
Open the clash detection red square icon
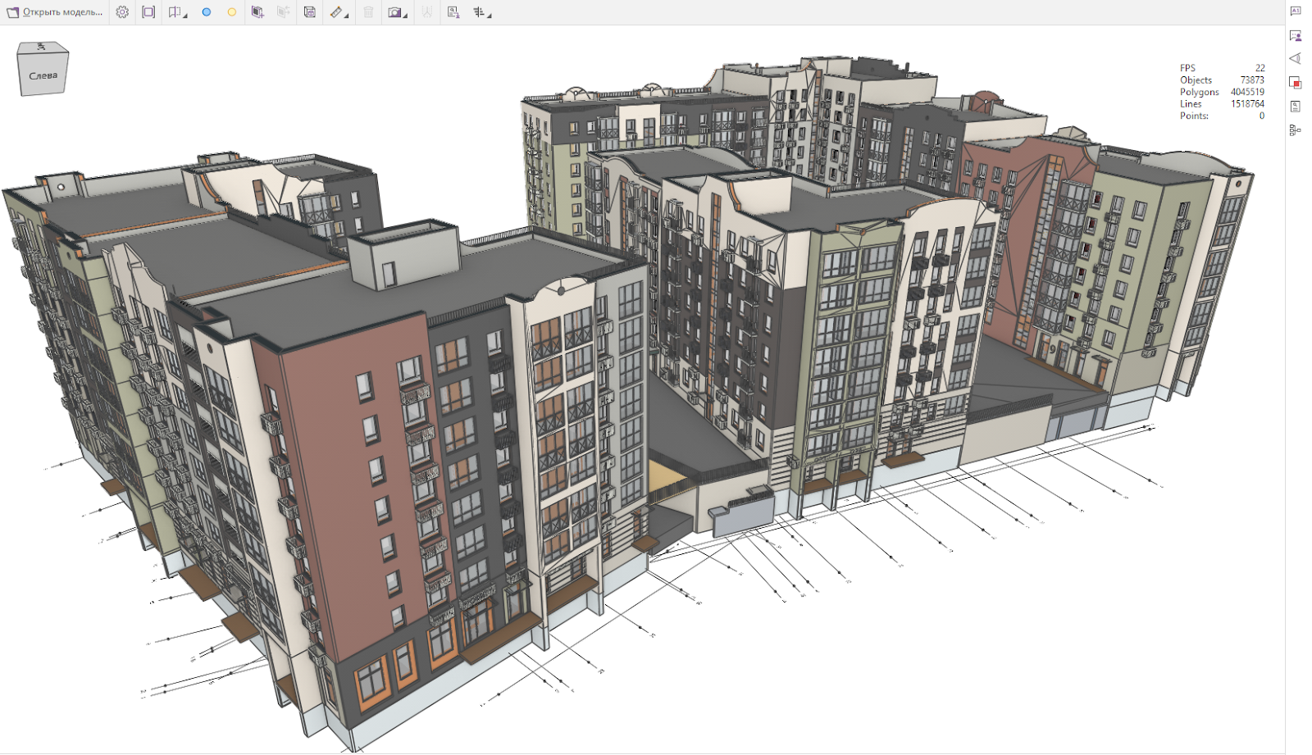(1296, 83)
